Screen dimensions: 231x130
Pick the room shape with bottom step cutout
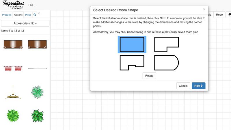point(132,63)
